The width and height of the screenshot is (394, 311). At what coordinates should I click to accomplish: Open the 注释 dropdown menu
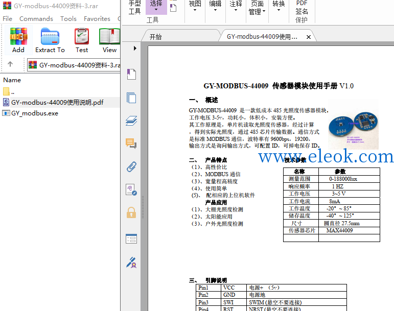[x=236, y=7]
